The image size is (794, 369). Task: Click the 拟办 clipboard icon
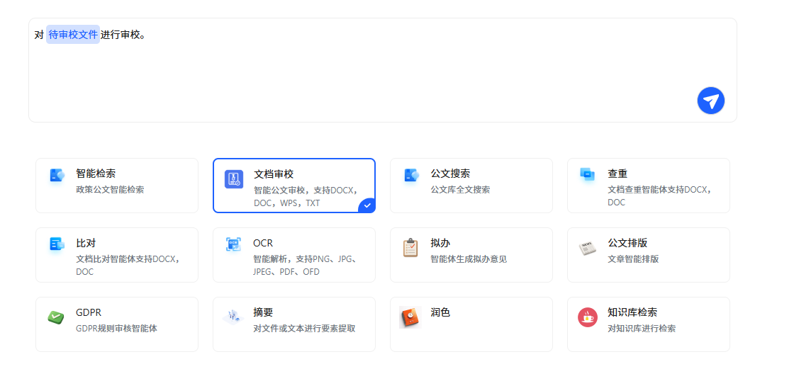click(x=410, y=248)
